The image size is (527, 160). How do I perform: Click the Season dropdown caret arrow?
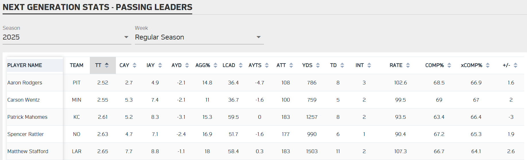tap(126, 37)
